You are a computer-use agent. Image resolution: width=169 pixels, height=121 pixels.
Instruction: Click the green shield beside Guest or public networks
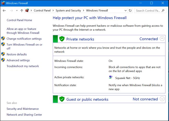[62, 99]
